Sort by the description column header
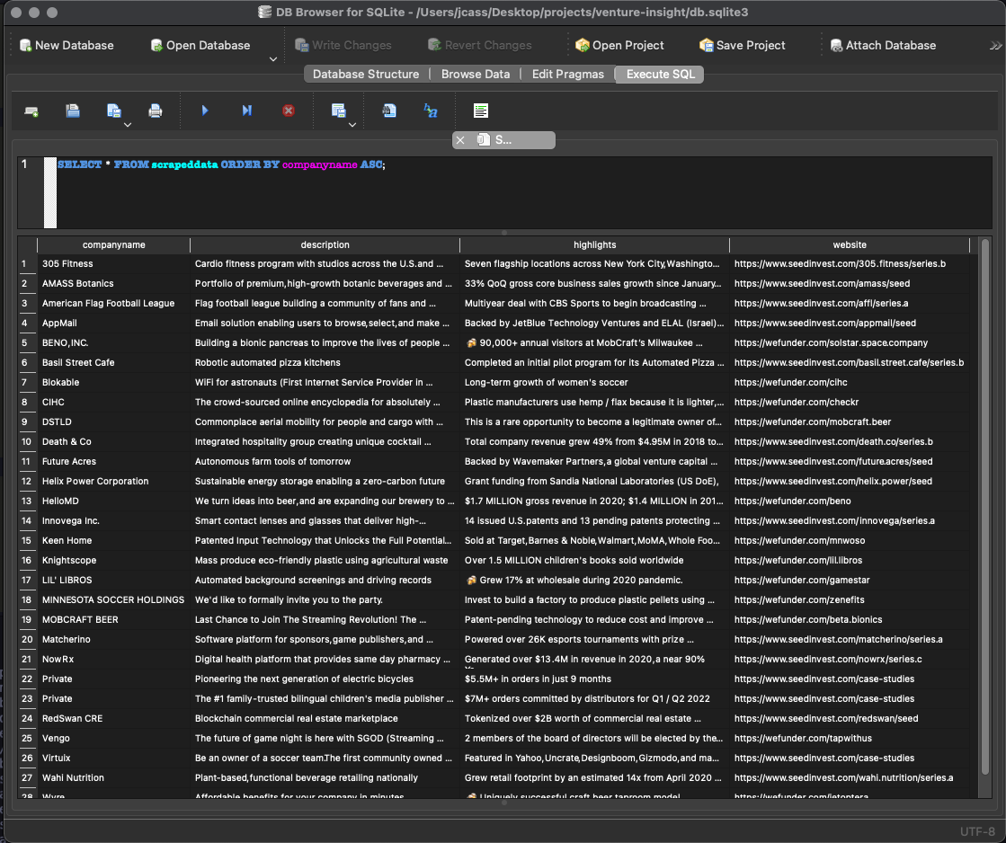Viewport: 1006px width, 843px height. [325, 245]
